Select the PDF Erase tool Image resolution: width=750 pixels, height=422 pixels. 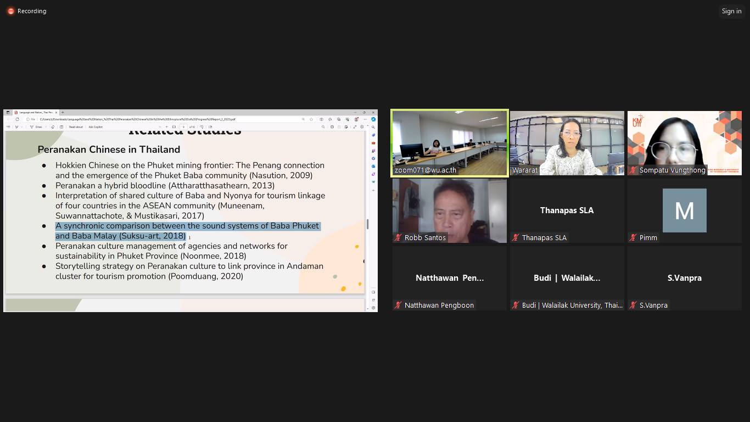53,127
